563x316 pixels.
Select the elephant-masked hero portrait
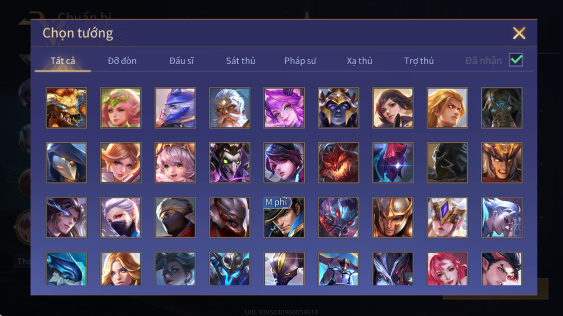(x=502, y=108)
